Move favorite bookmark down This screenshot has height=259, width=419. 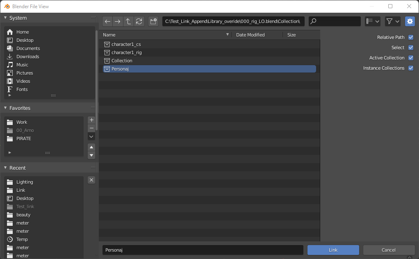(x=91, y=155)
